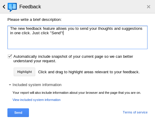Uncheck the automatic snapshot checkbox
Viewport: 155px width, 120px height.
point(10,56)
